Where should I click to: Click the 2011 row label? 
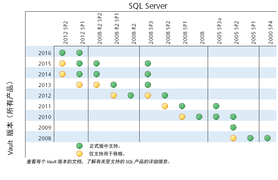click(x=45, y=106)
